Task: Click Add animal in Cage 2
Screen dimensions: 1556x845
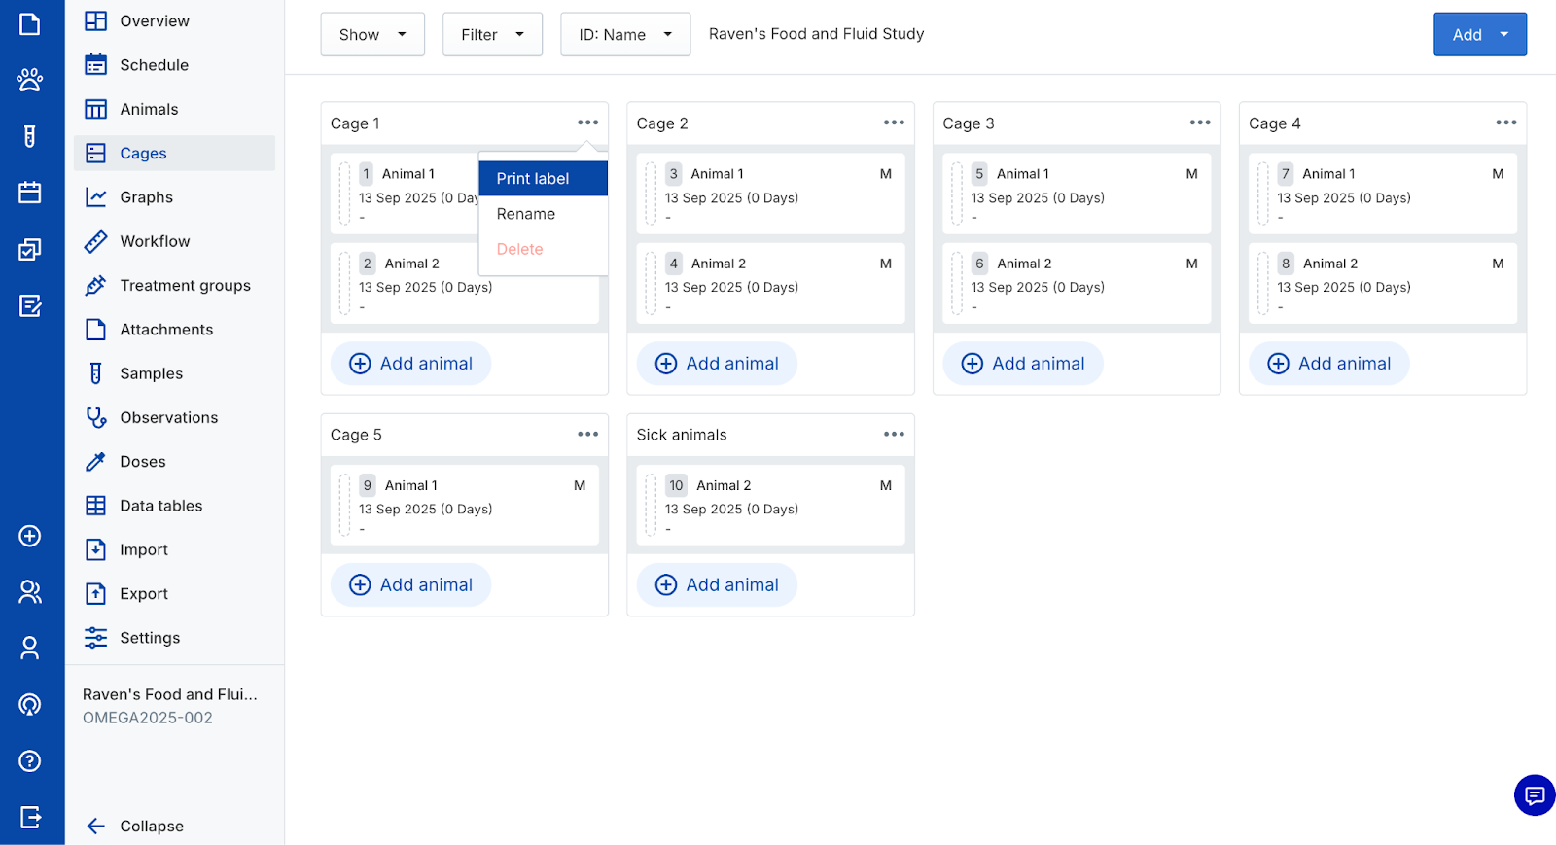Action: [x=718, y=364]
